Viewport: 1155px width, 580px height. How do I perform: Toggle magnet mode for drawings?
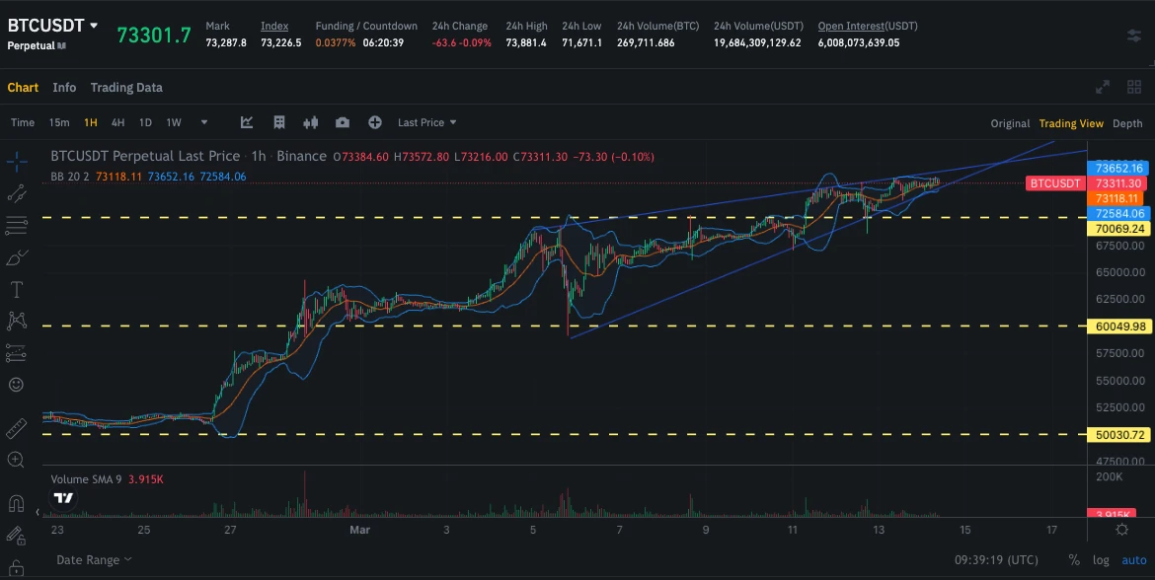tap(16, 504)
